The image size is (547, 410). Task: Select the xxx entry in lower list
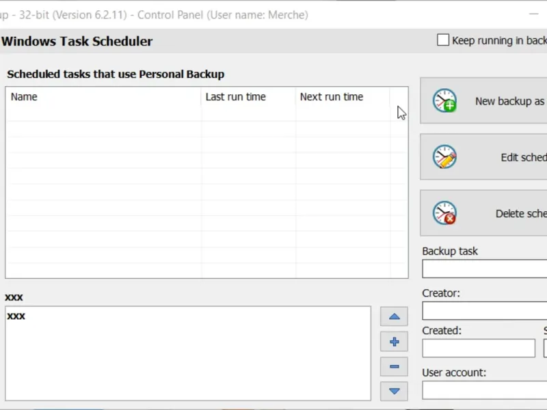click(x=16, y=316)
